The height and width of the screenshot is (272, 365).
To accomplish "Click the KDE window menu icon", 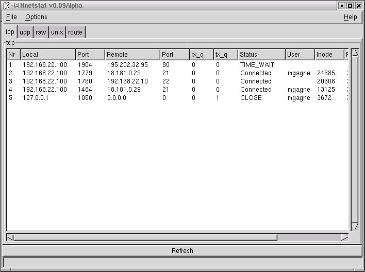I will pos(6,6).
